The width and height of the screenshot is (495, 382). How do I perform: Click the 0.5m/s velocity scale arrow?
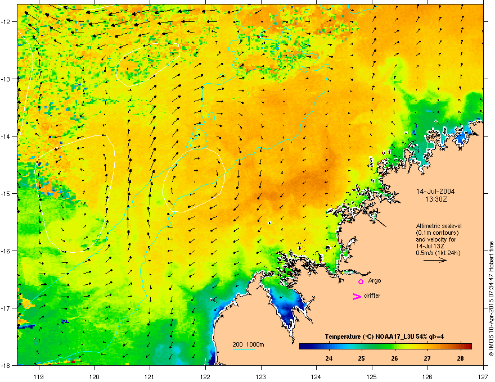click(435, 260)
